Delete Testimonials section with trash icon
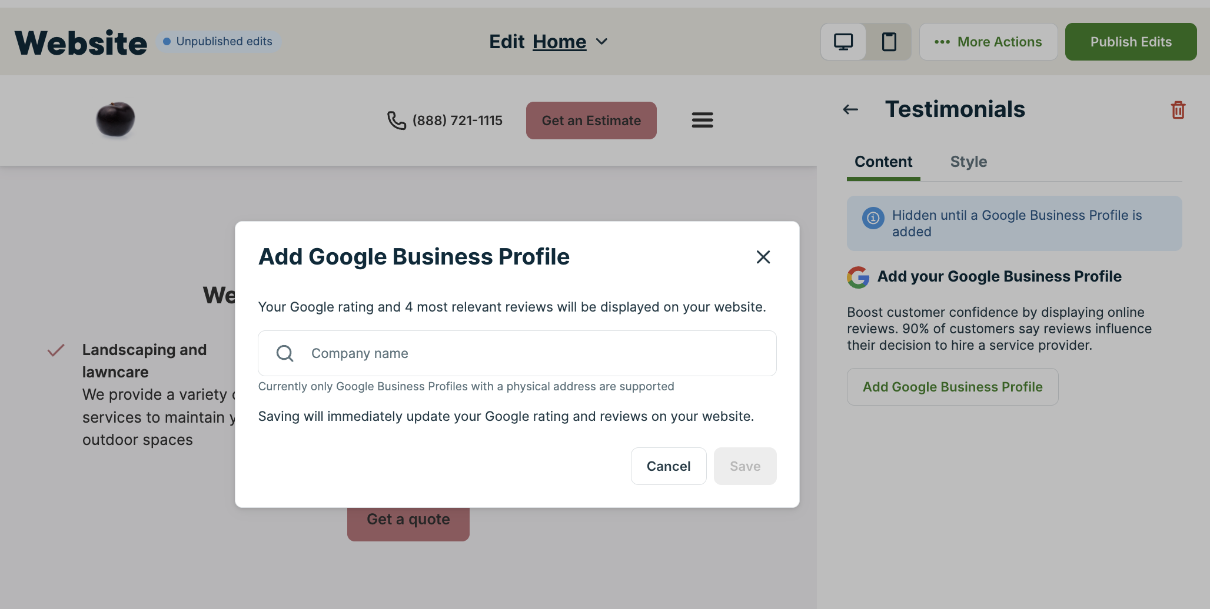Viewport: 1210px width, 609px height. [1178, 110]
